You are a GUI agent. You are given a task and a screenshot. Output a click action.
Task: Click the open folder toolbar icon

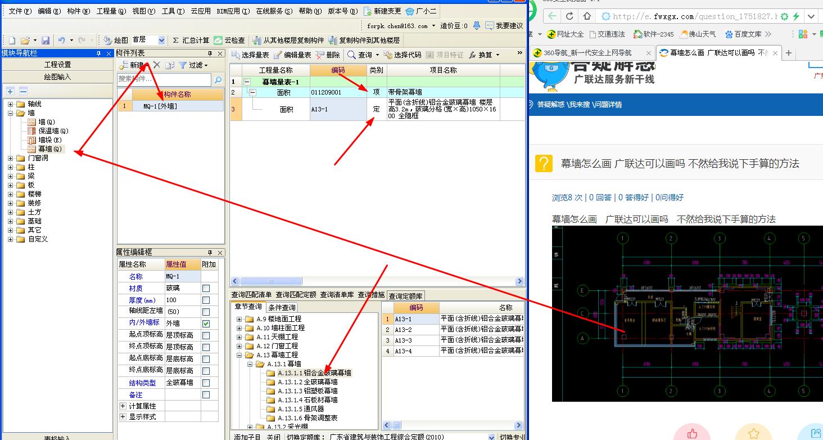point(25,41)
